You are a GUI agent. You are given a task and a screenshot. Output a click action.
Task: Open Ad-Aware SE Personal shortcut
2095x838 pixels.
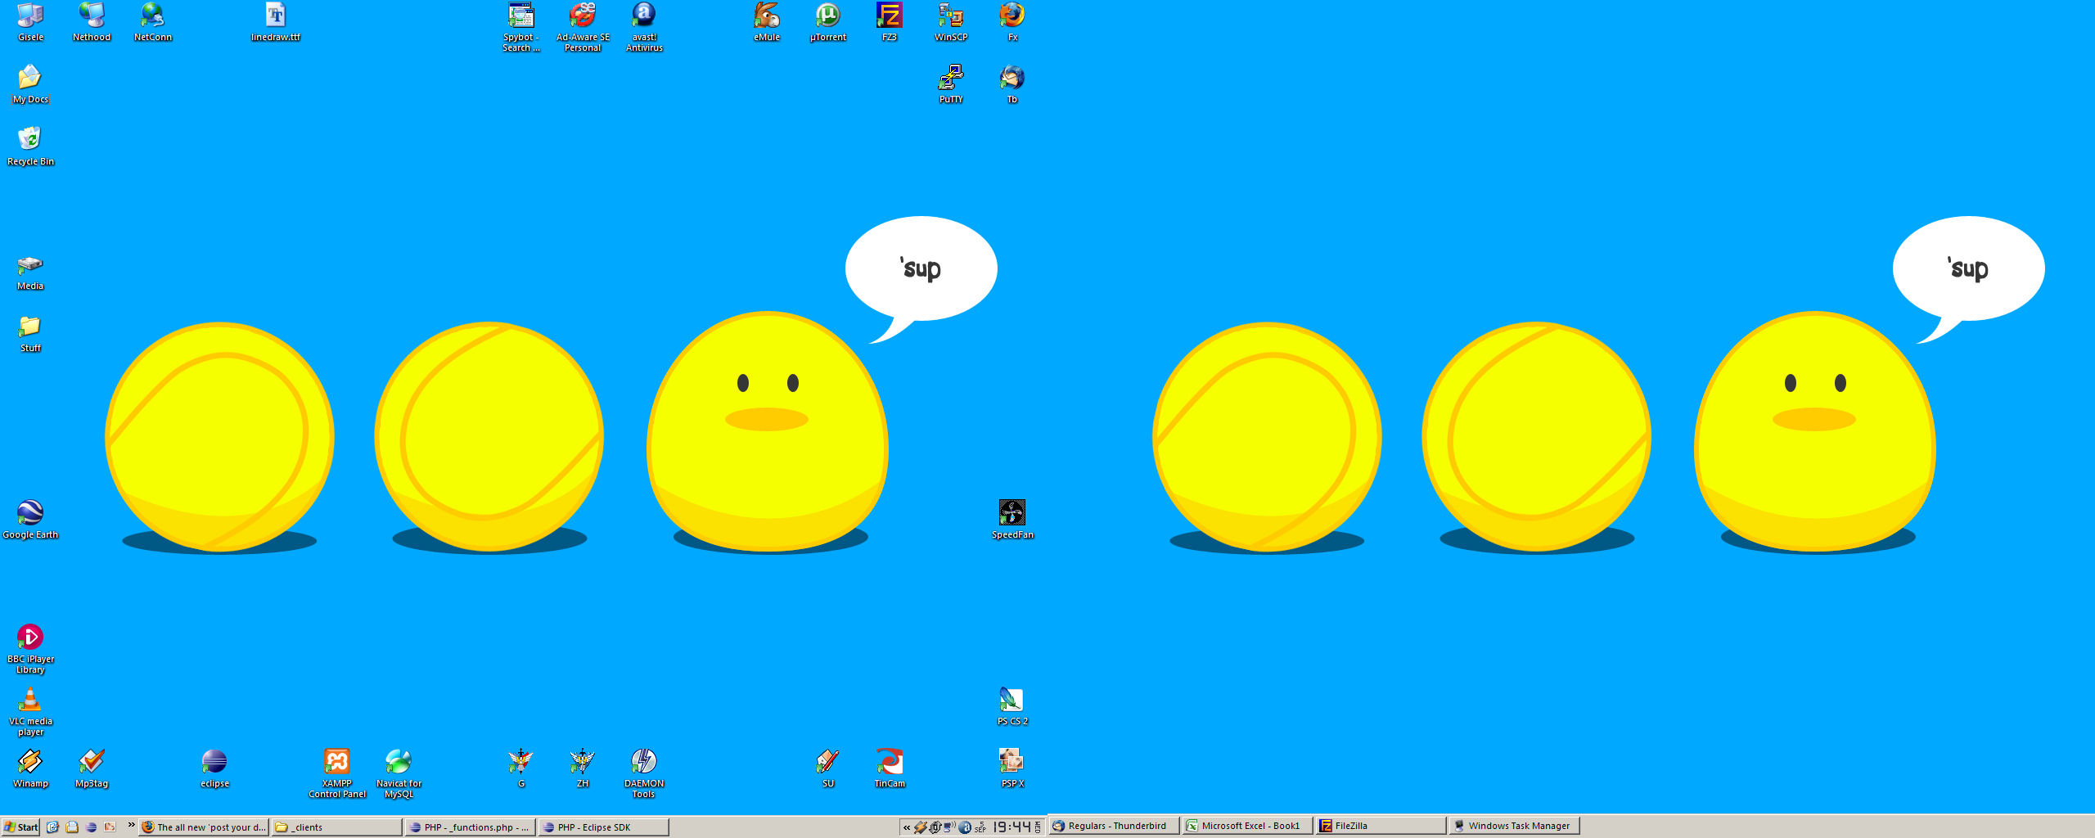point(583,27)
